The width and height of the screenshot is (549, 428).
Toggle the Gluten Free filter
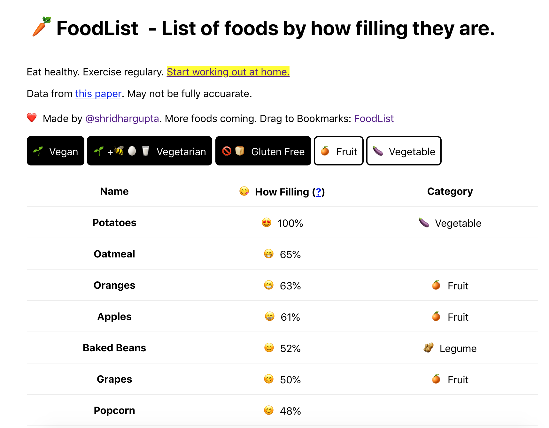pyautogui.click(x=263, y=151)
